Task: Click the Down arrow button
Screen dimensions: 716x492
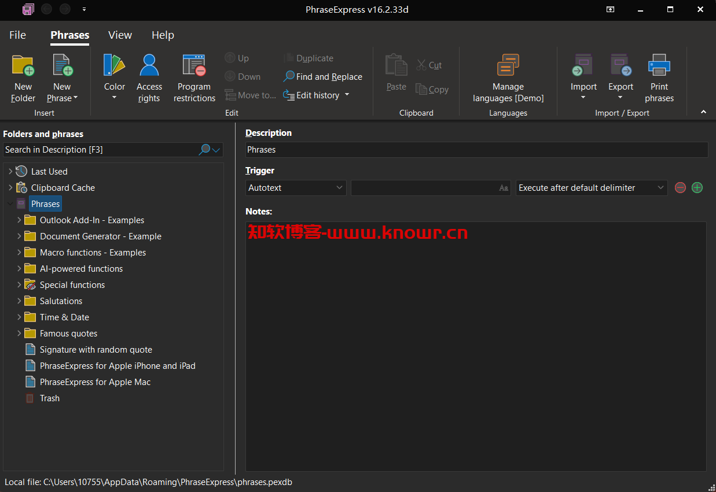Action: pyautogui.click(x=243, y=77)
